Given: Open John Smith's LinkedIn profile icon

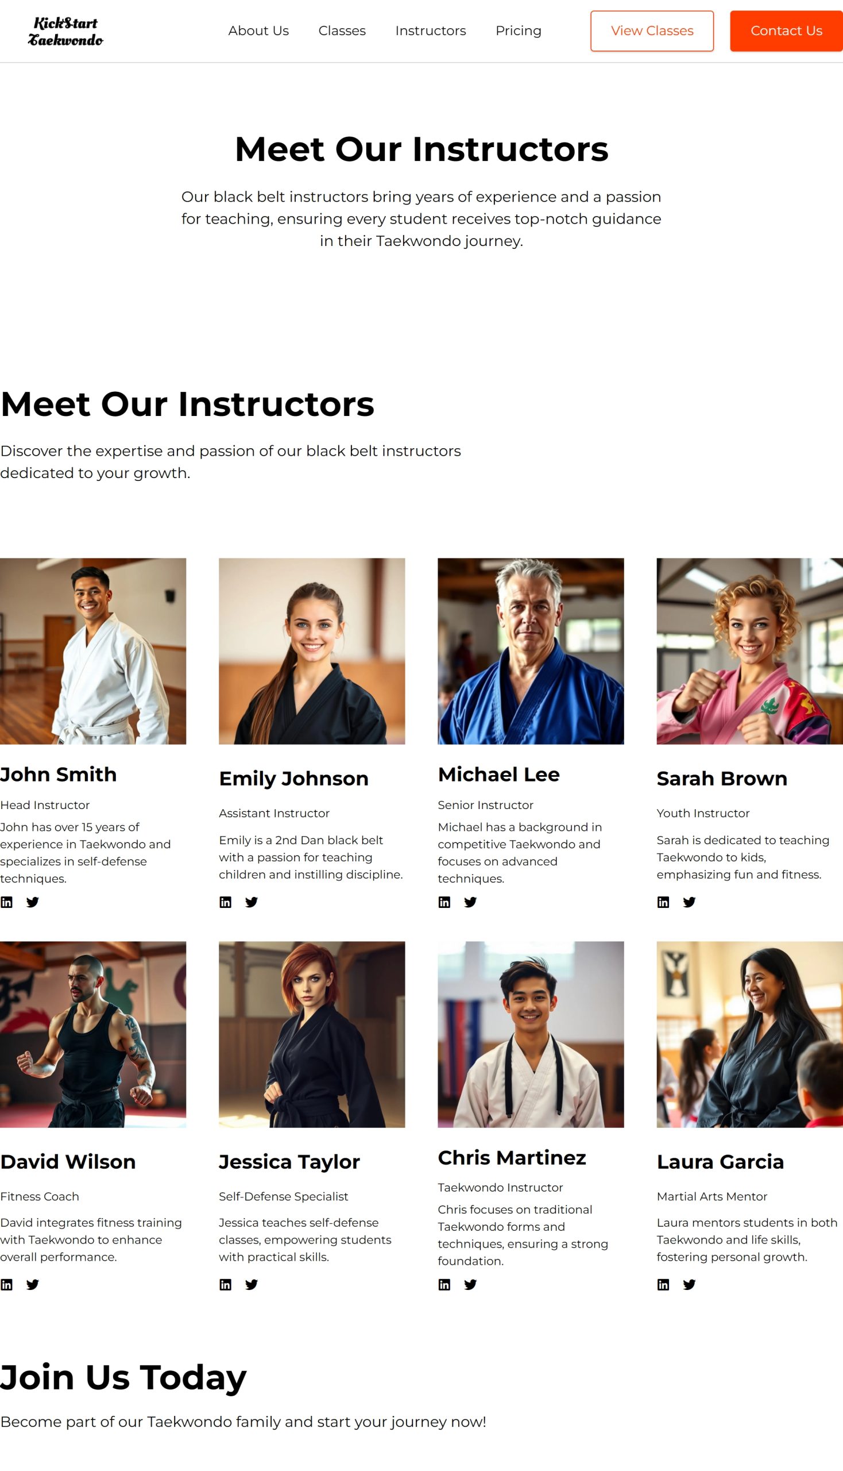Looking at the screenshot, I should 6,902.
